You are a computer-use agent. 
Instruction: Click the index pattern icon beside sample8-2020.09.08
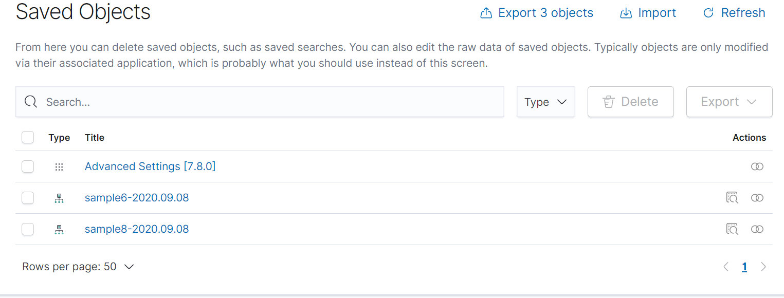click(59, 230)
